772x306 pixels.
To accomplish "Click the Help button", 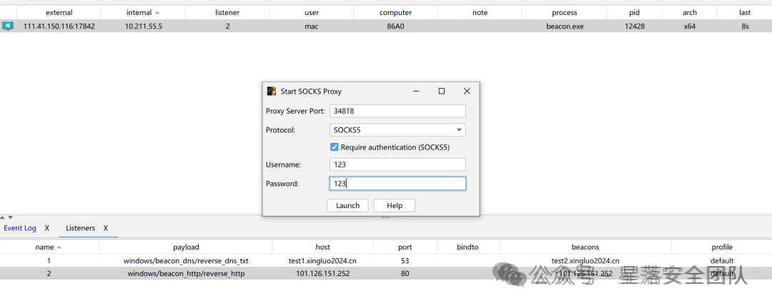I will tap(395, 205).
